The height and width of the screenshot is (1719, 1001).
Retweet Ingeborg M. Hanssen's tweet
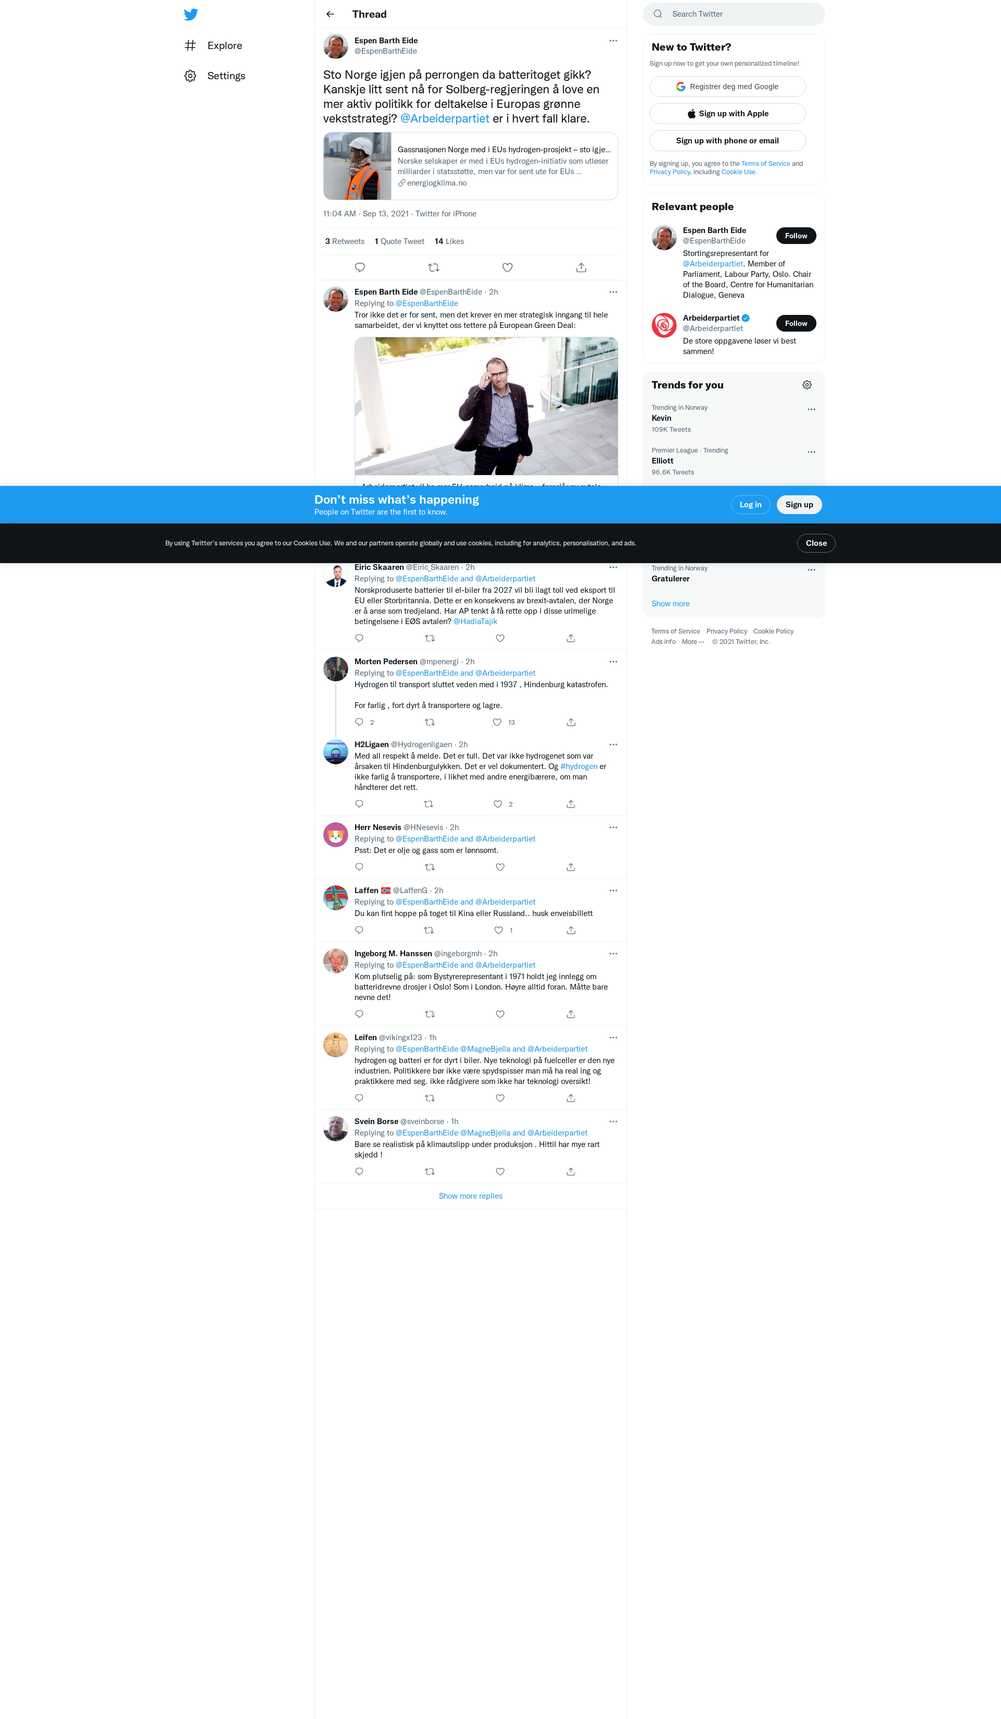click(x=430, y=1014)
